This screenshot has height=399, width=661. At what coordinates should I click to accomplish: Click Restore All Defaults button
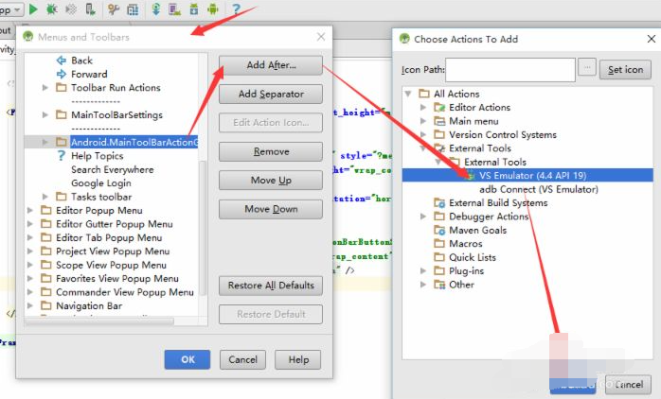tap(271, 286)
